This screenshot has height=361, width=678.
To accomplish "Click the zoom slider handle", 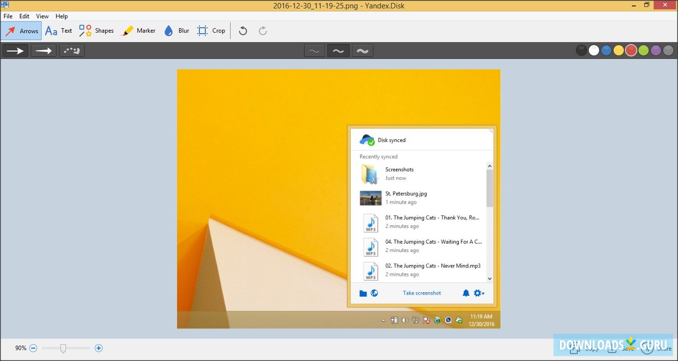I will pyautogui.click(x=63, y=349).
